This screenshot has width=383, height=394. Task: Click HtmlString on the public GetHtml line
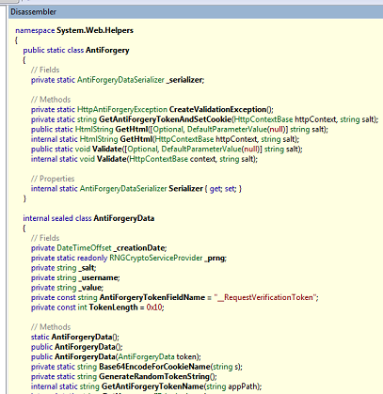pos(94,129)
